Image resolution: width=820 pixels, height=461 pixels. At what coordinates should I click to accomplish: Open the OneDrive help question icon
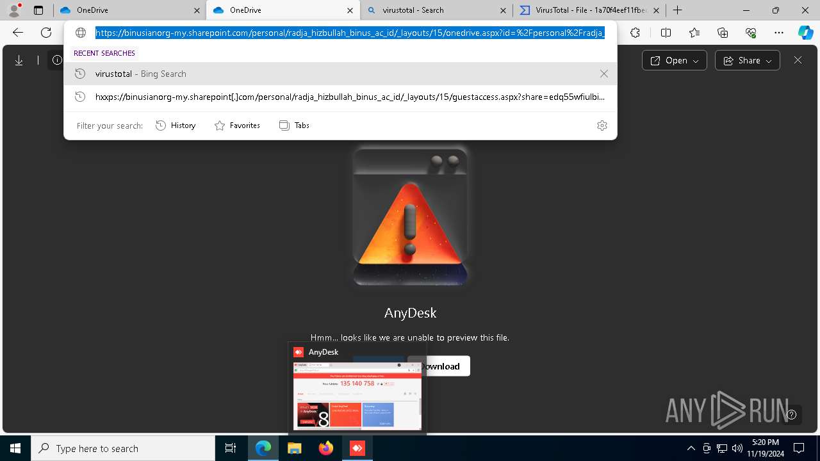pyautogui.click(x=792, y=414)
